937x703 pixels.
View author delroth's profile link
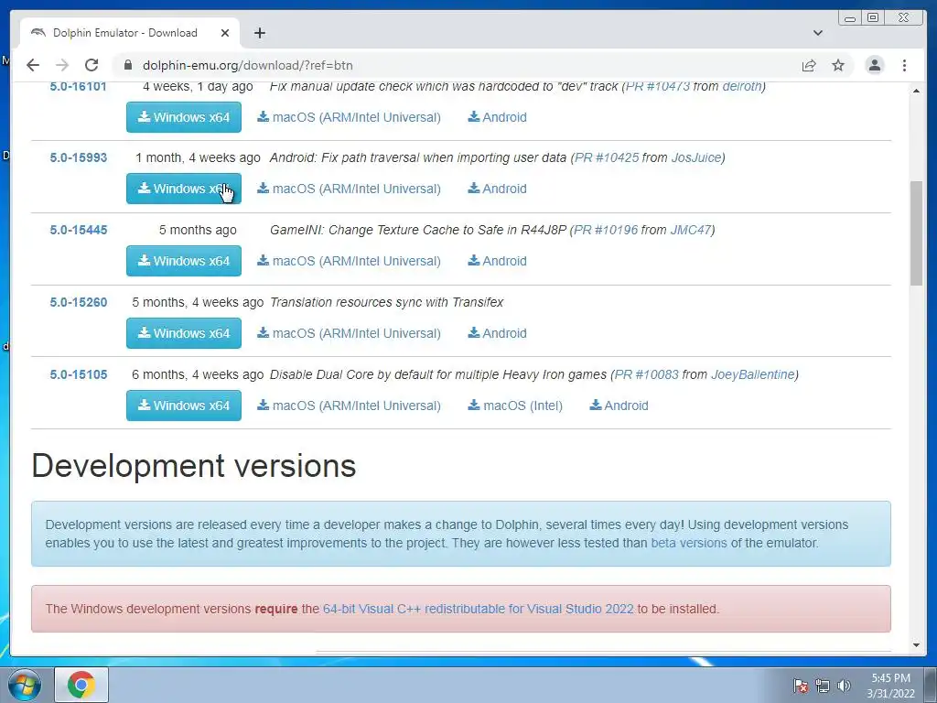742,87
